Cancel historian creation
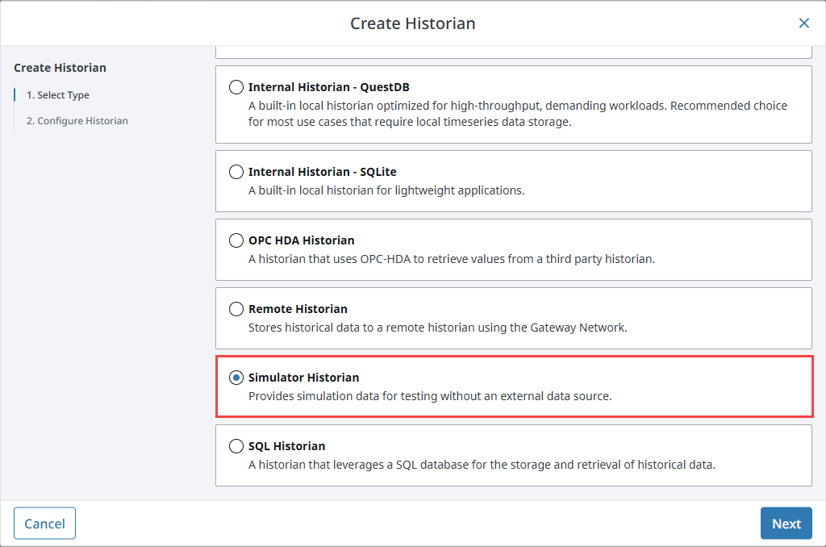This screenshot has height=547, width=826. pos(44,523)
